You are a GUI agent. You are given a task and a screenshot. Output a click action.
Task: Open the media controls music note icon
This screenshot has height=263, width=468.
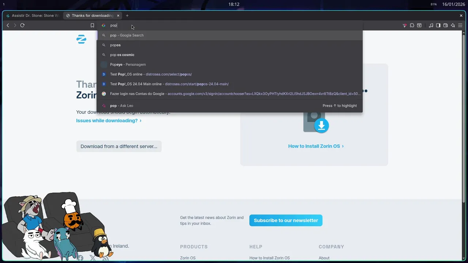431,25
